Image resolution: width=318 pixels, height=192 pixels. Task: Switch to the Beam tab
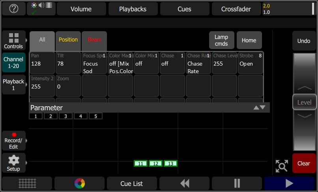pos(94,40)
